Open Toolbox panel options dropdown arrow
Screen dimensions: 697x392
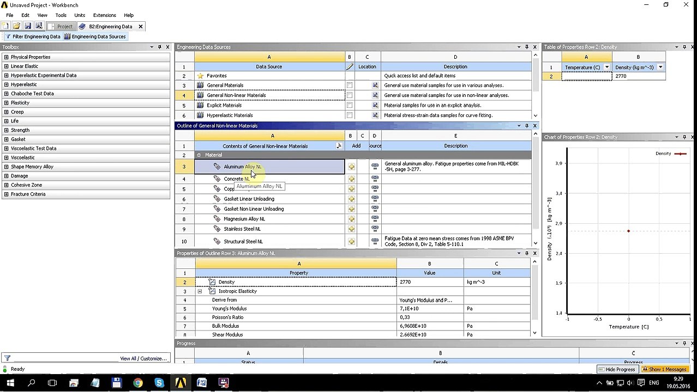[152, 47]
